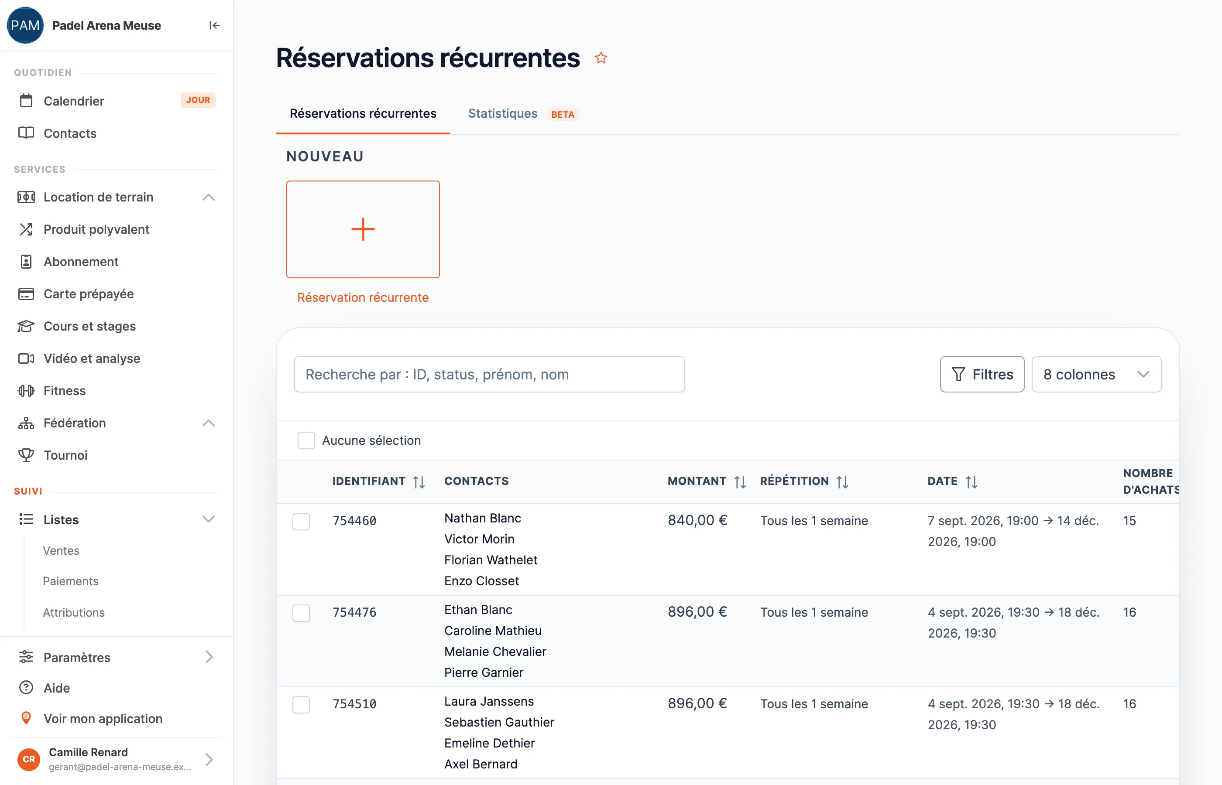Click the Contacts book icon
1222x785 pixels.
[x=26, y=133]
